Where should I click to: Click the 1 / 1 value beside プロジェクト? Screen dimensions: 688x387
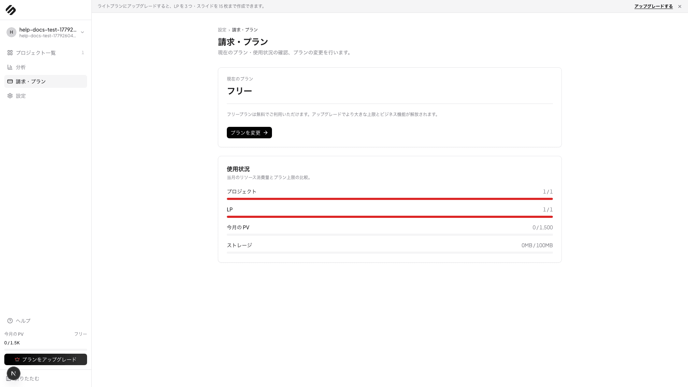pyautogui.click(x=548, y=192)
